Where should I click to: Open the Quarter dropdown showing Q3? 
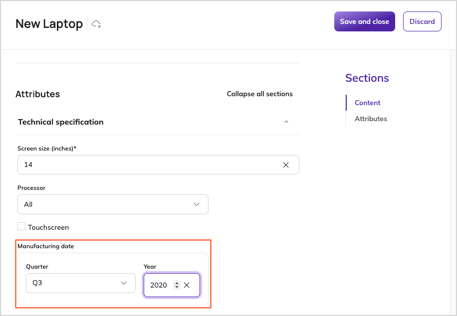coord(81,283)
